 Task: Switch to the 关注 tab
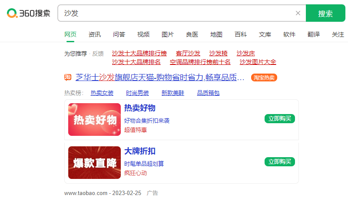tap(338, 34)
